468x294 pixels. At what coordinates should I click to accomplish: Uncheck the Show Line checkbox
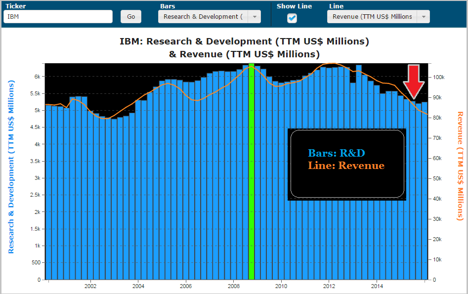pyautogui.click(x=292, y=18)
